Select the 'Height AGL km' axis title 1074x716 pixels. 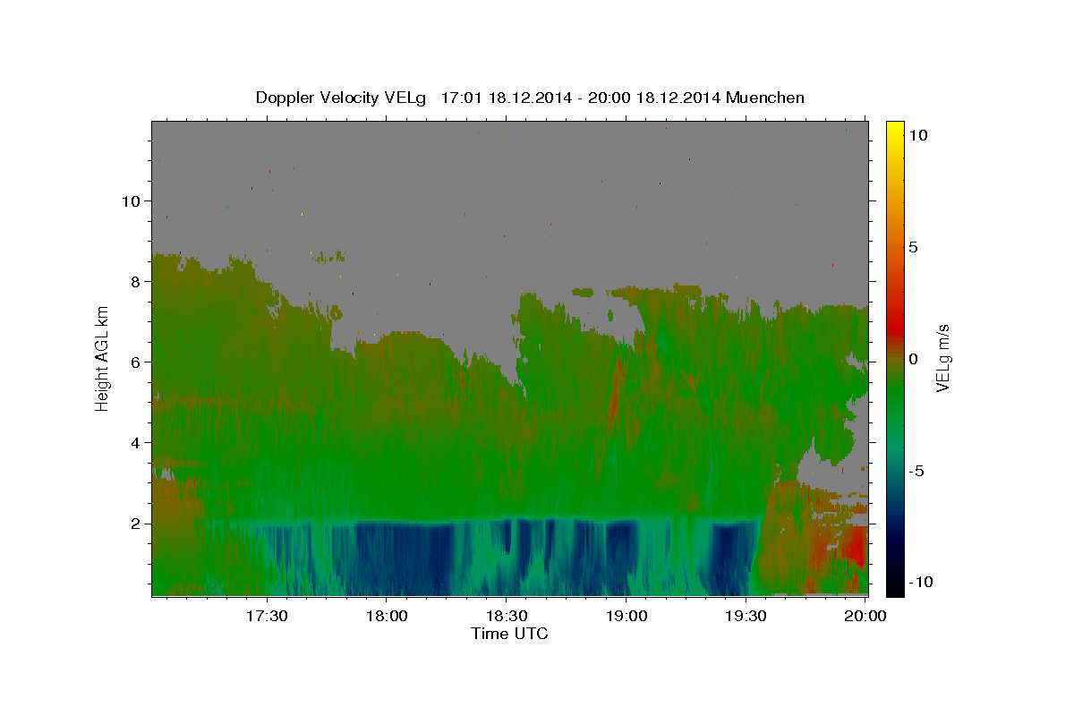click(103, 358)
